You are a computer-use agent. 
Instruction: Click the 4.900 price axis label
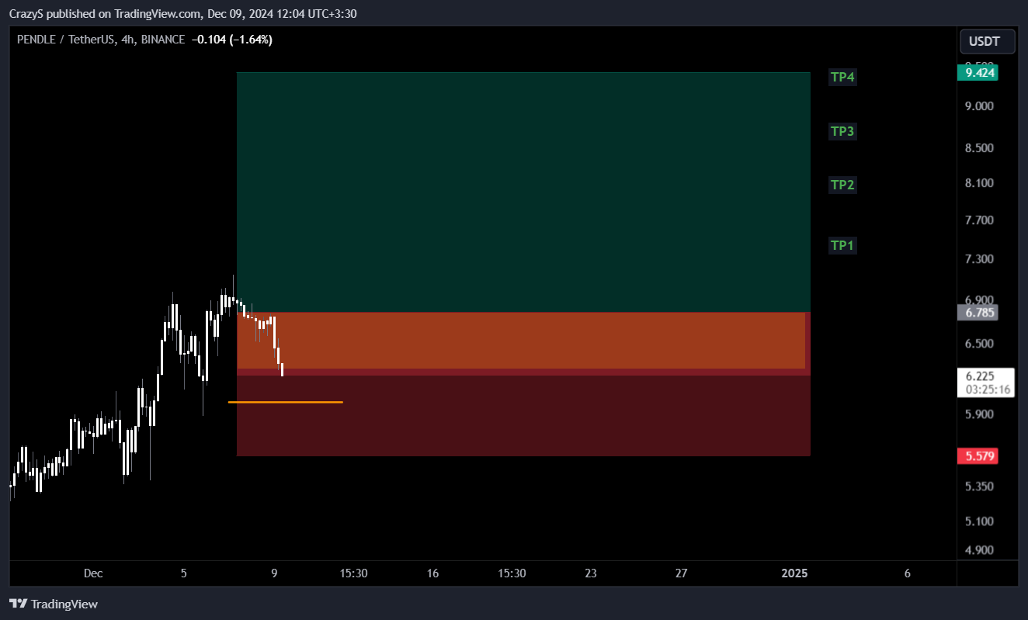980,550
